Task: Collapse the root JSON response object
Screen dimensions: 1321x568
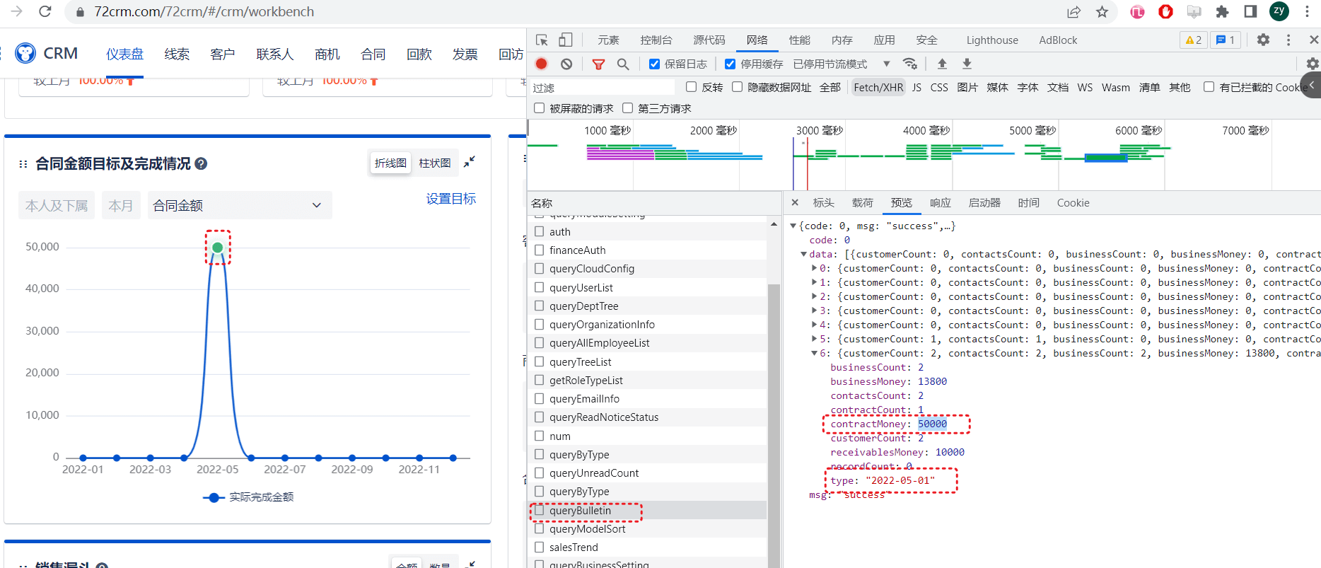Action: 793,226
